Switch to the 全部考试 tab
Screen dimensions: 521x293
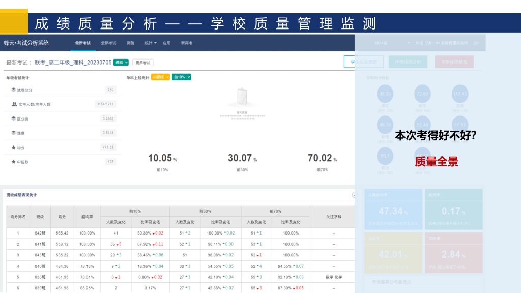coord(108,43)
